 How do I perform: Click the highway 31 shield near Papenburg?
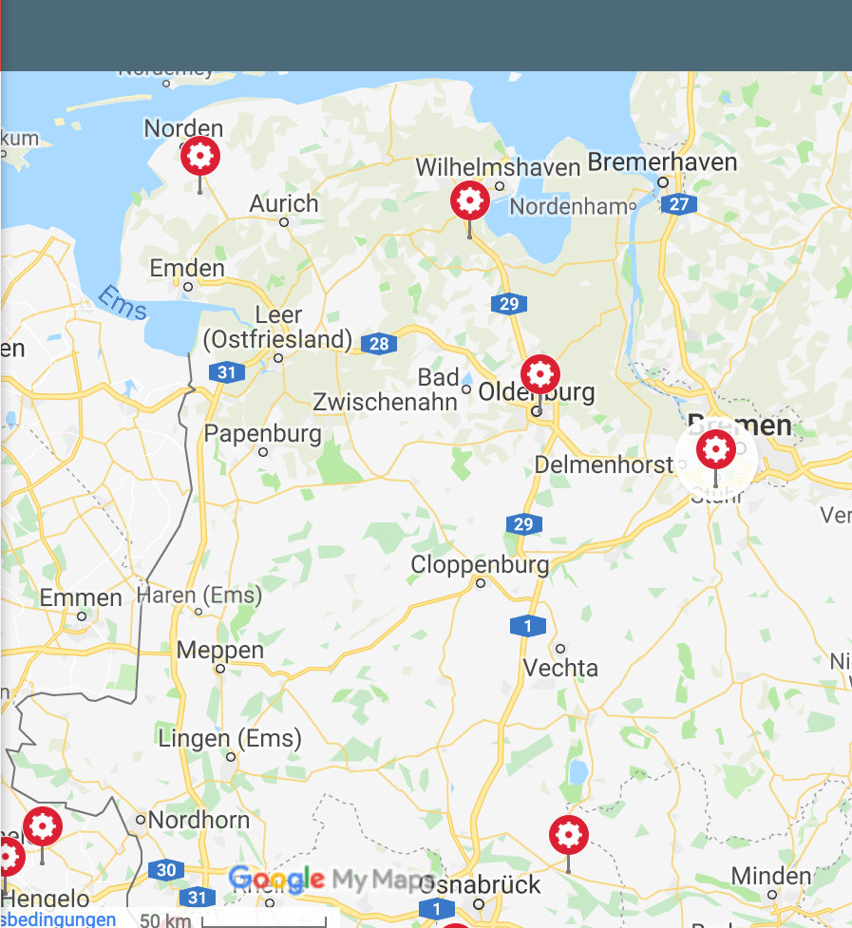[227, 372]
